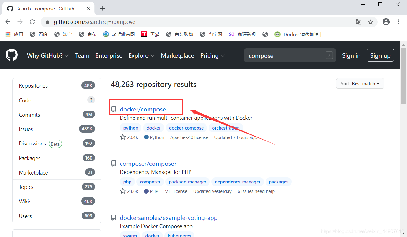Screen dimensions: 407x237
Task: Click the 6 issues need help link
Action: (x=256, y=191)
